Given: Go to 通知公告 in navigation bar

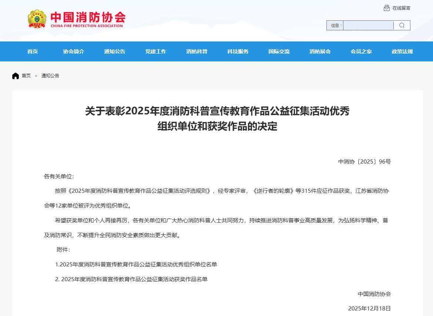Looking at the screenshot, I should (x=115, y=51).
